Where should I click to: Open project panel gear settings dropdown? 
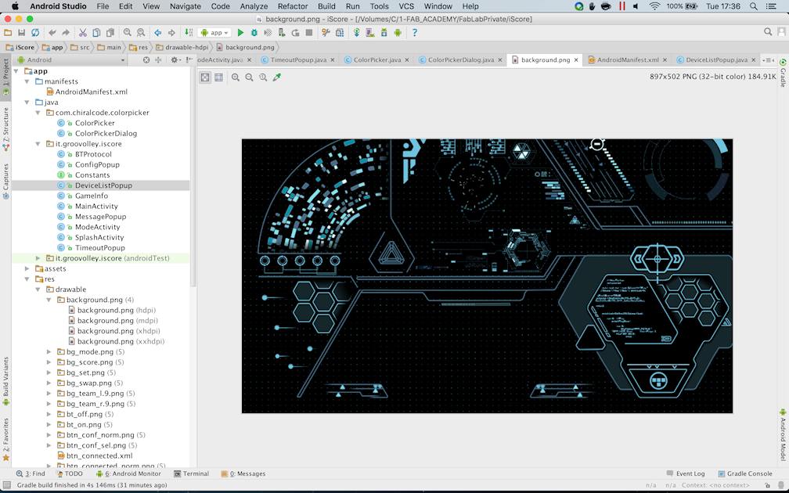click(175, 59)
